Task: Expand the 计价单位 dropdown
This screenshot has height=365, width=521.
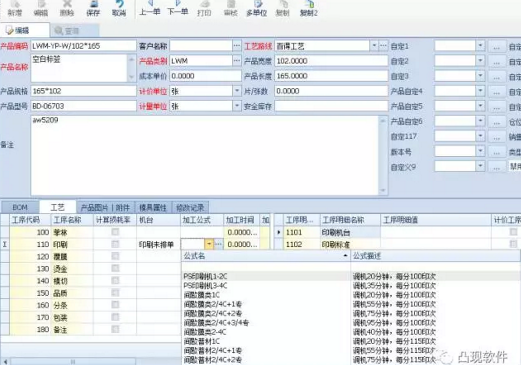Action: [x=237, y=91]
